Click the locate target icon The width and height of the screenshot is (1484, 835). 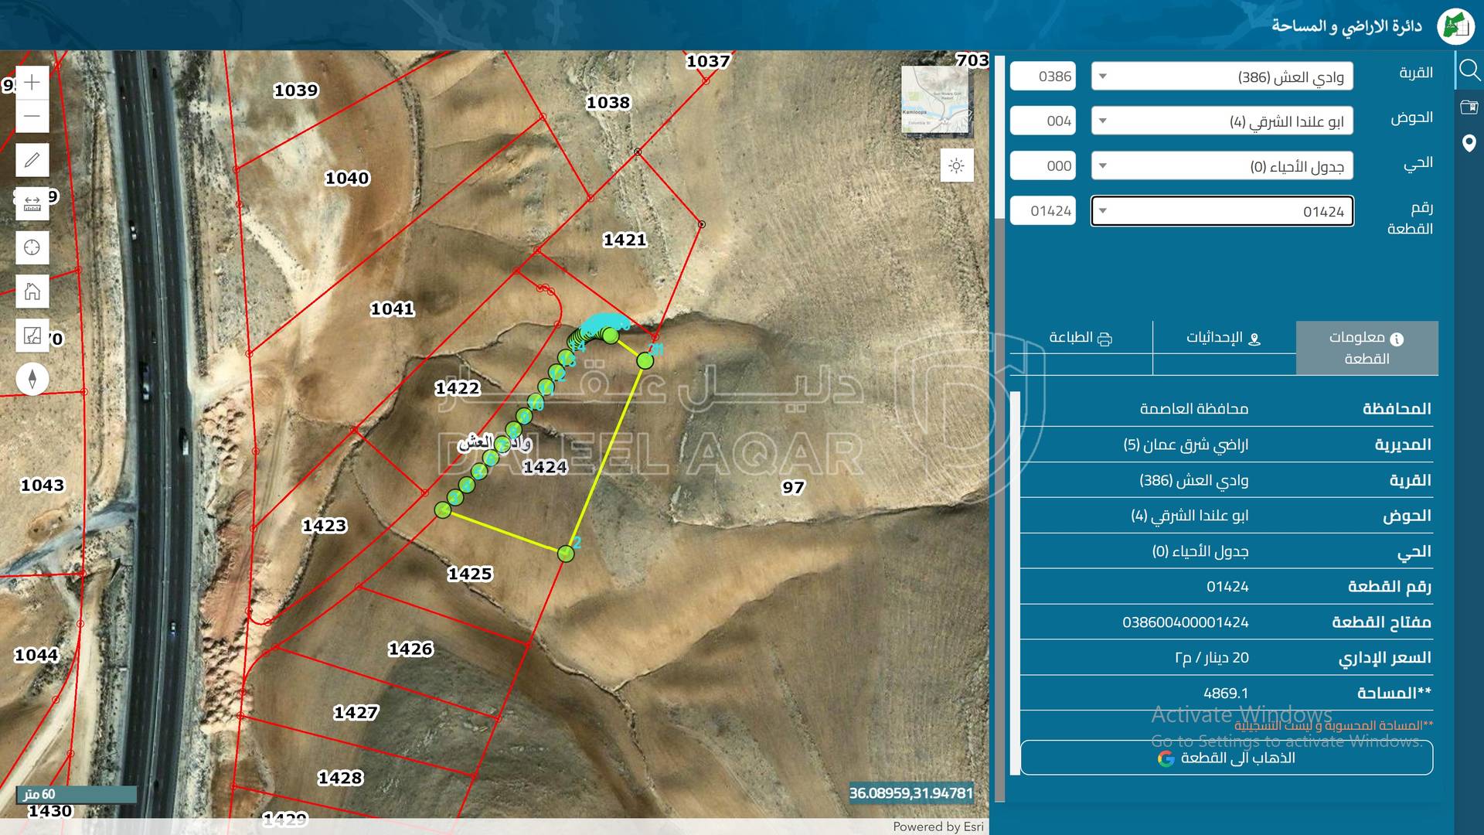click(32, 247)
